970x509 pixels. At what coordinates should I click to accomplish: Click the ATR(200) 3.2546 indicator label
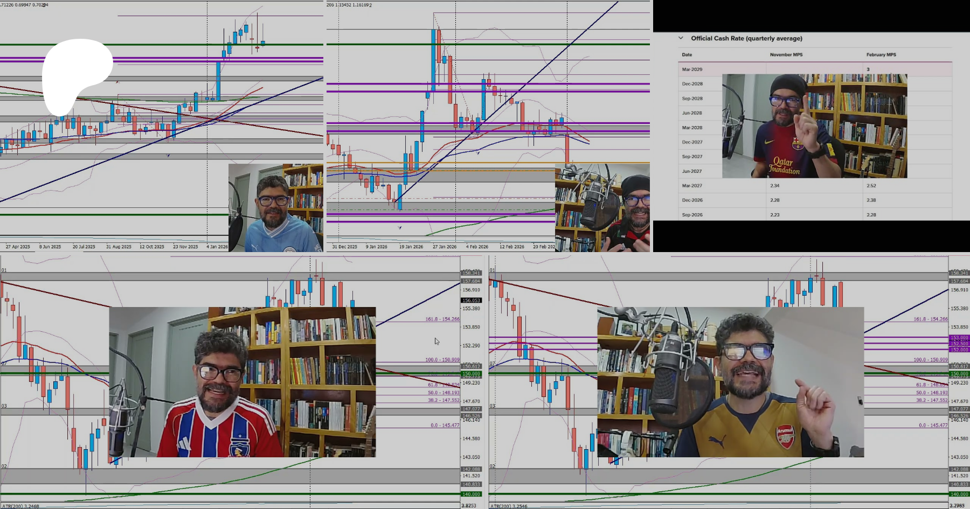tap(509, 506)
